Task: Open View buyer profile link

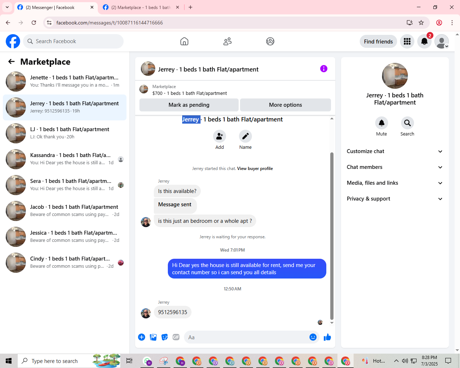Action: click(x=255, y=169)
